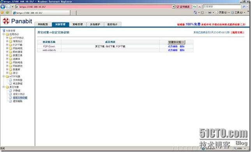Click the HTTP协议 folder icon
251x152 pixels.
(x=11, y=38)
